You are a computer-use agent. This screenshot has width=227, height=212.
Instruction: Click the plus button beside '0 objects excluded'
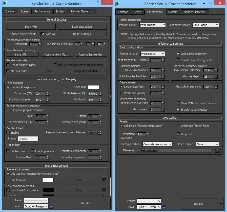coord(105,71)
